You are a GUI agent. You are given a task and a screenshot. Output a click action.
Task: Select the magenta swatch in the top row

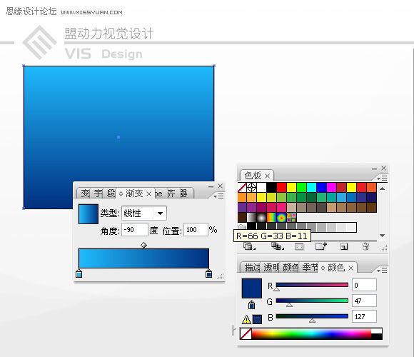click(331, 188)
